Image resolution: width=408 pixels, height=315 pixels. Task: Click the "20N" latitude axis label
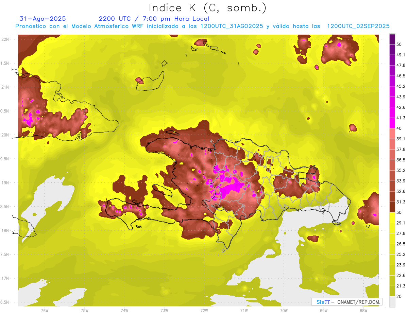pyautogui.click(x=5, y=135)
